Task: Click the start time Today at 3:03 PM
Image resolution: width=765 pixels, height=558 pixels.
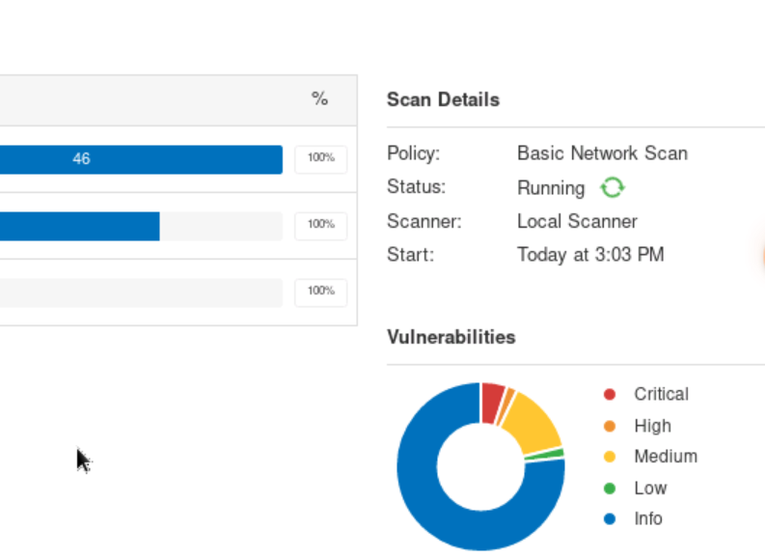Action: click(590, 255)
